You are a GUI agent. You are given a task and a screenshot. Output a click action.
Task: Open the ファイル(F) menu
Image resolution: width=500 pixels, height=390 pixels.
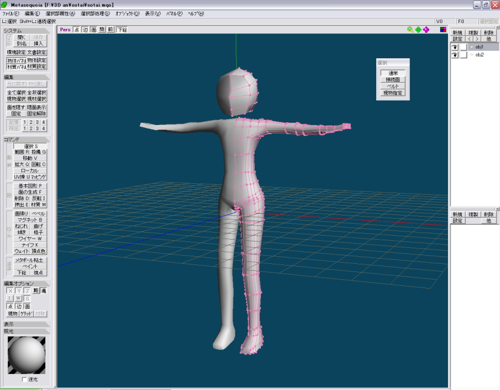(10, 13)
